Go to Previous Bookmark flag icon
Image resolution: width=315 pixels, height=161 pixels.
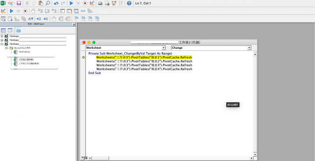click(90, 19)
